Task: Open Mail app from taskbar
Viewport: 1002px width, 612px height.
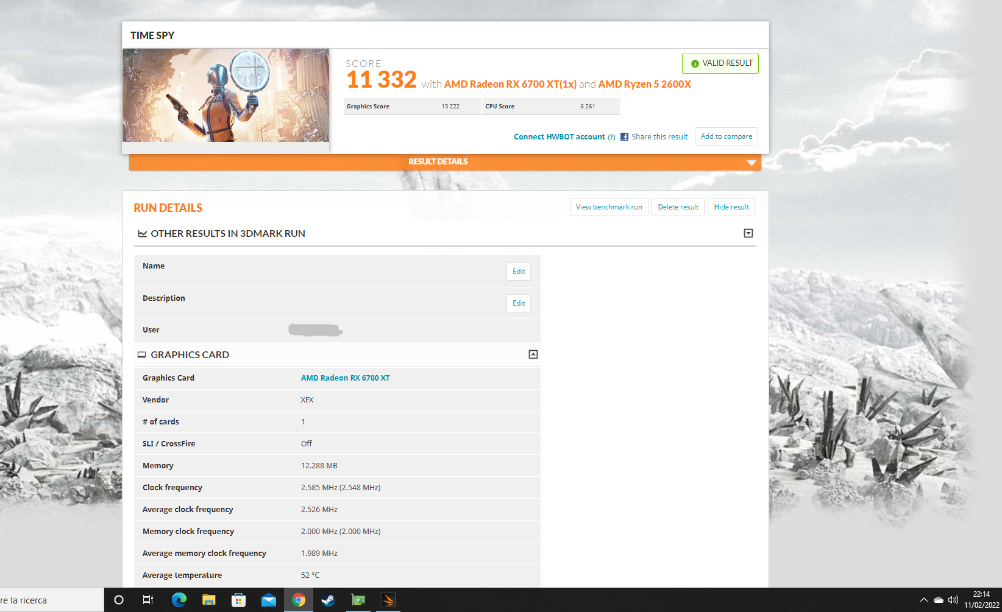Action: tap(268, 600)
